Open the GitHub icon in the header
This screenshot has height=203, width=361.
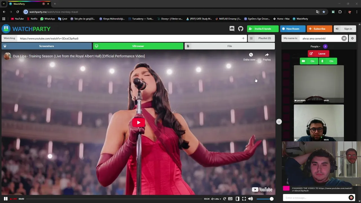[x=241, y=29]
